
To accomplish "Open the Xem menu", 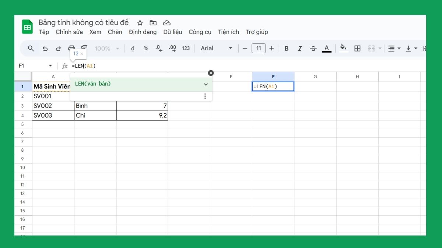I will [95, 32].
